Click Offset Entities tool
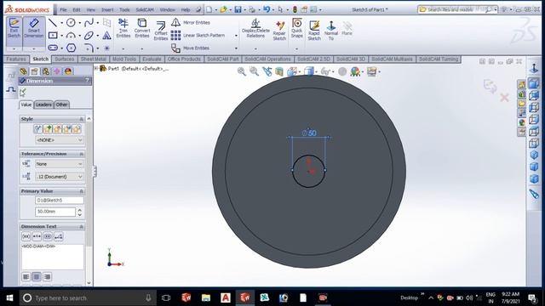 pos(161,31)
